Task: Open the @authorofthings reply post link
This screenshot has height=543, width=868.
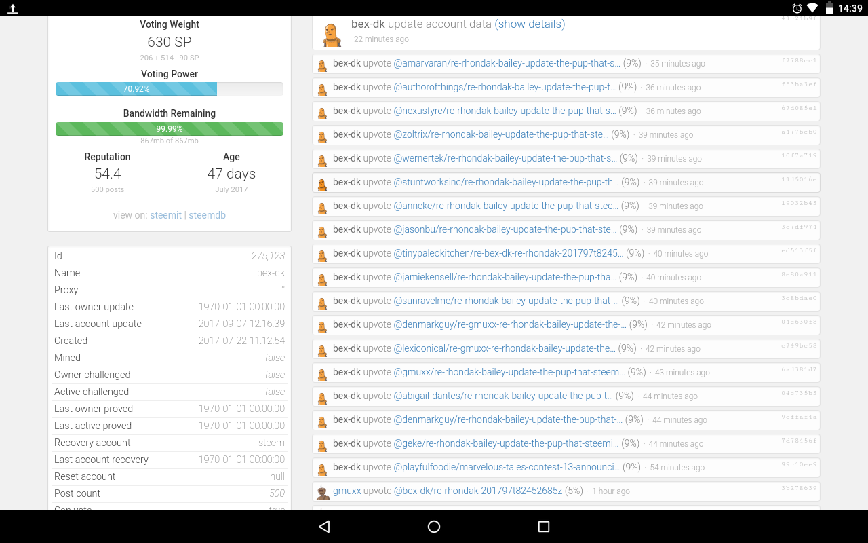Action: (505, 87)
